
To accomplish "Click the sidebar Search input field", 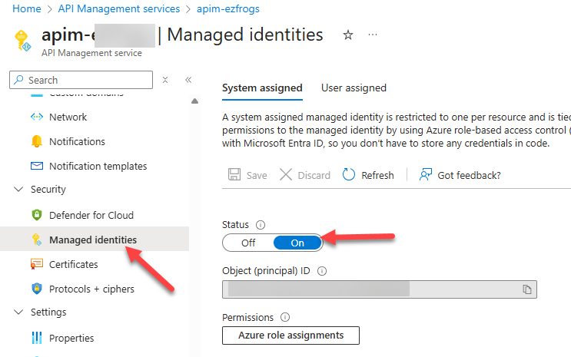I will coord(81,80).
